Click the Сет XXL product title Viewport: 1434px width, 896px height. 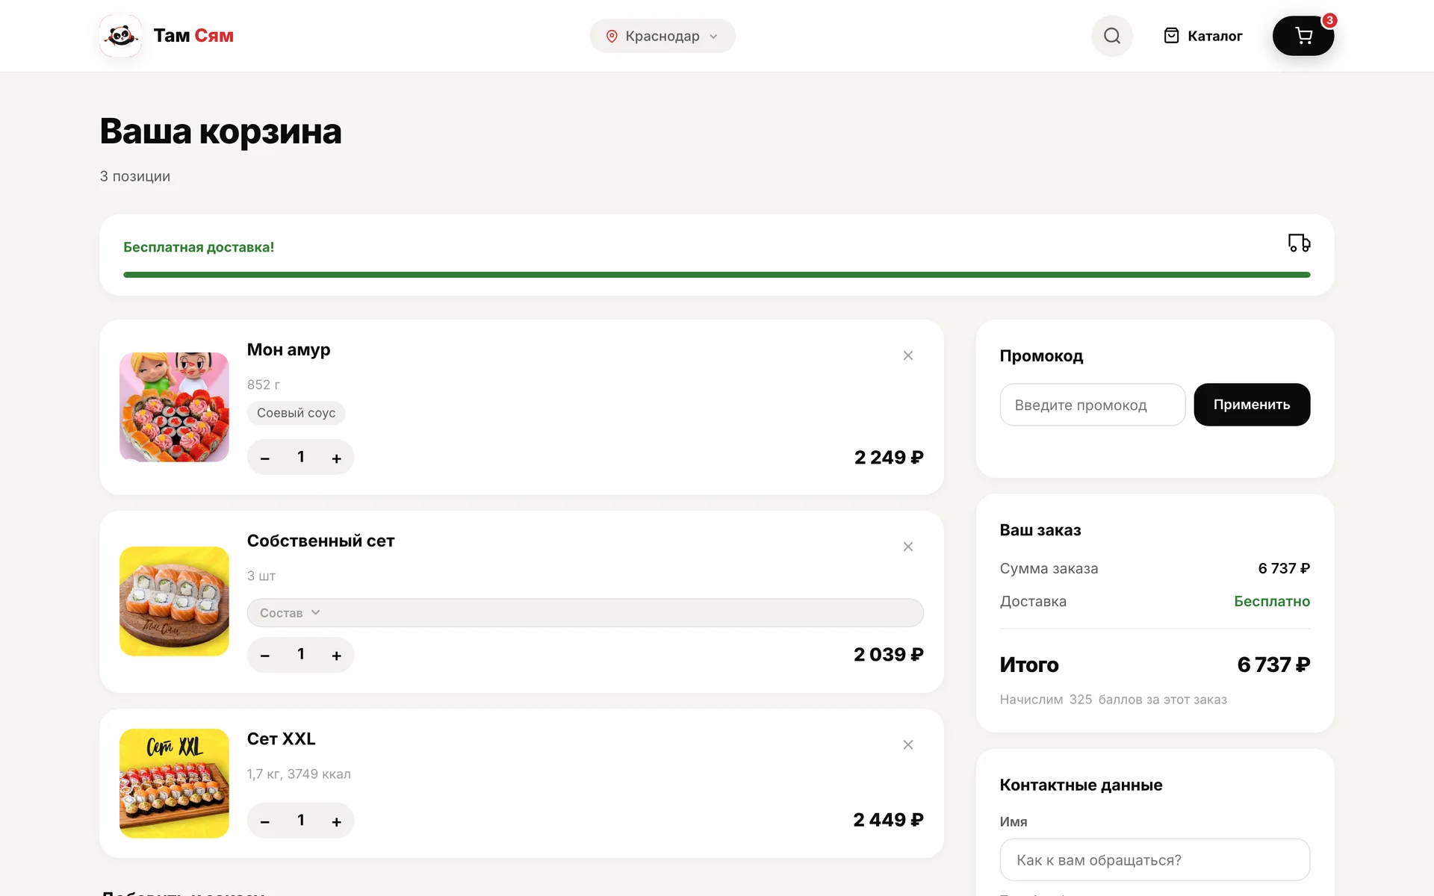(x=281, y=738)
